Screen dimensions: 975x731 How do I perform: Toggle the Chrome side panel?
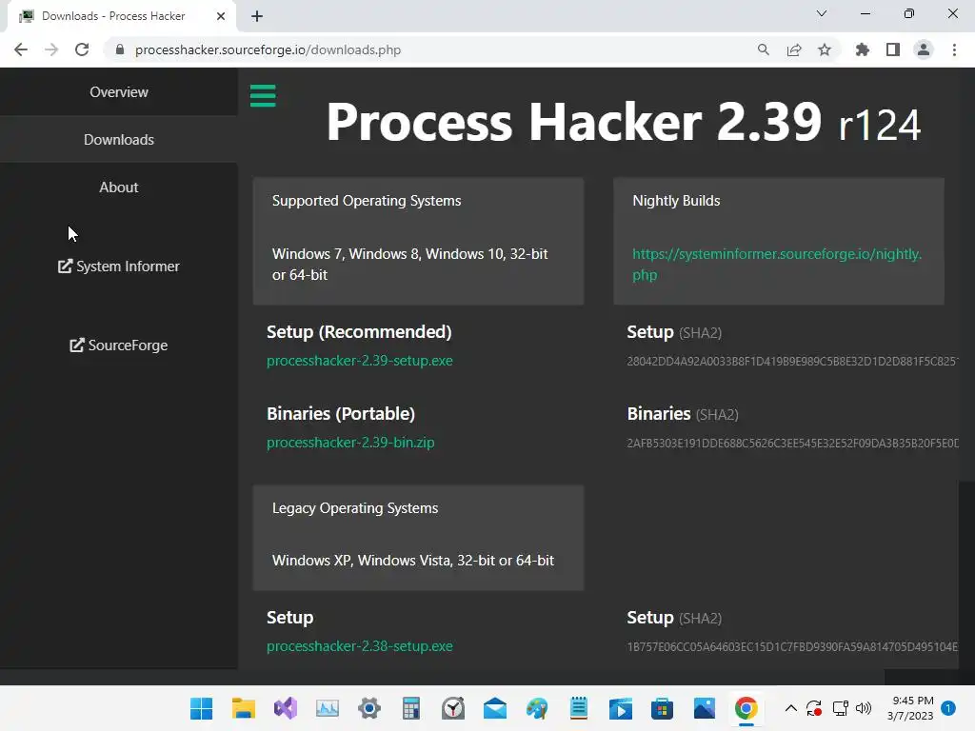tap(893, 49)
